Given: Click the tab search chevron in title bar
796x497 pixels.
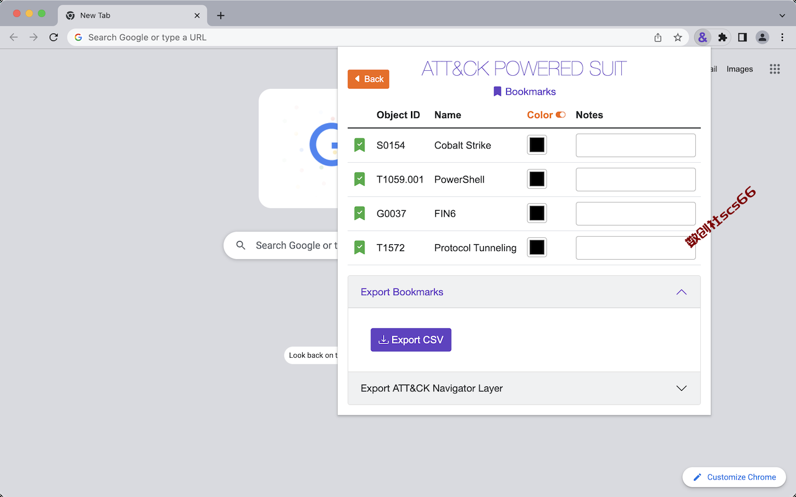Looking at the screenshot, I should tap(782, 15).
